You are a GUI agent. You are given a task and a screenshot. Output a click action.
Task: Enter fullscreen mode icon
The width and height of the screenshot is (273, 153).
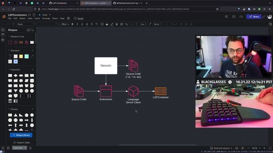[270, 148]
